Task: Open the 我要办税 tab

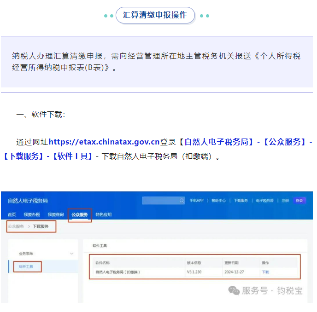Action: pos(32,214)
